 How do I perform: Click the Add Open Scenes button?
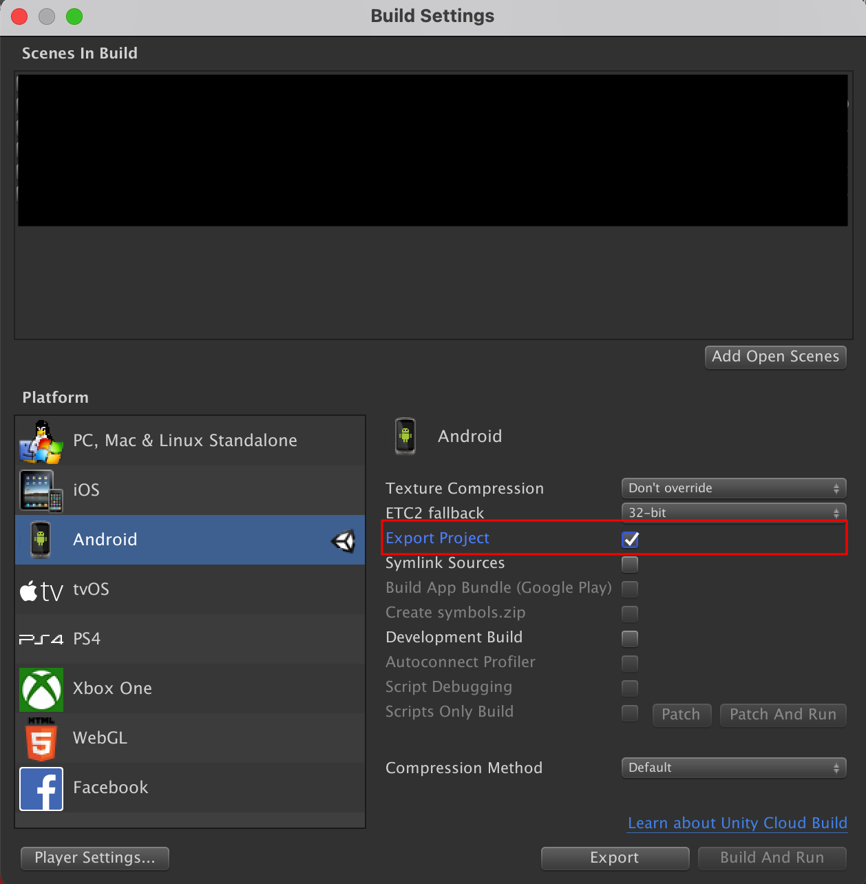coord(775,357)
